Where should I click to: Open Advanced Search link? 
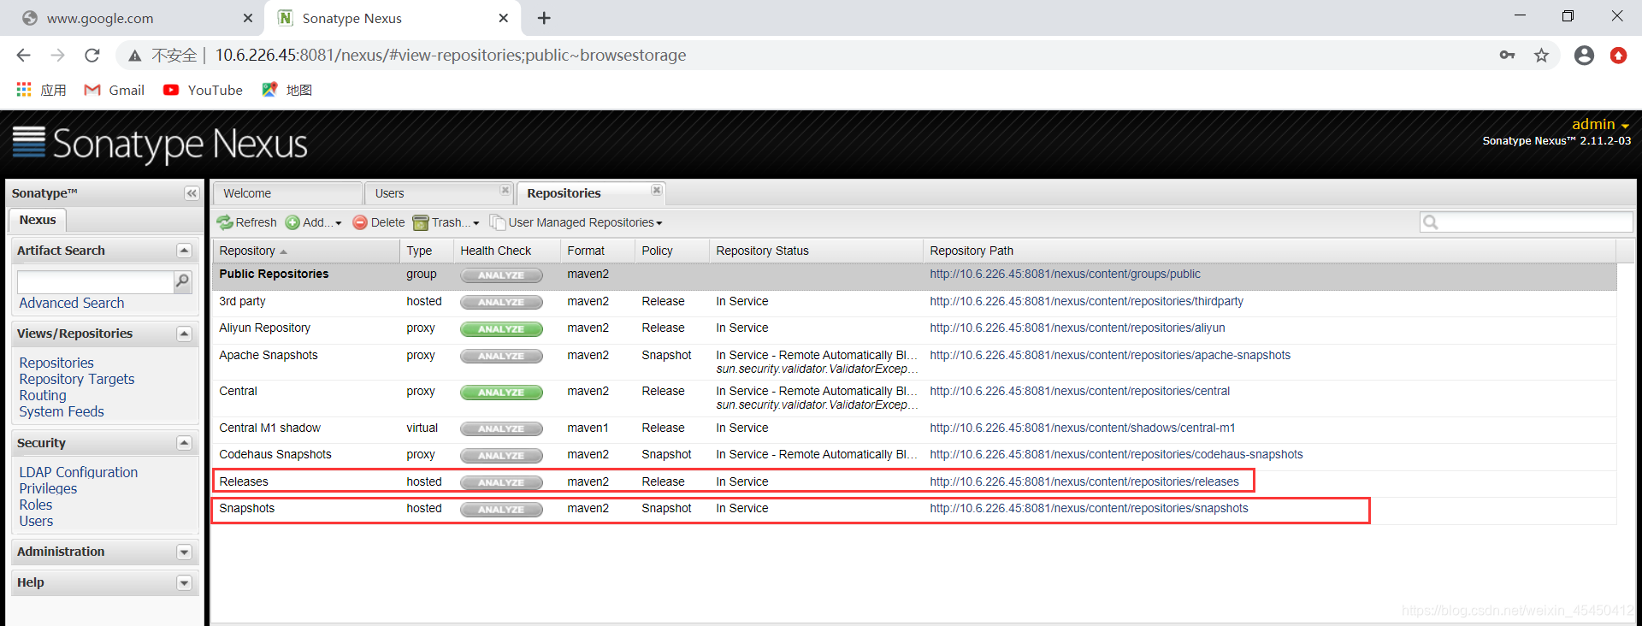pos(72,303)
